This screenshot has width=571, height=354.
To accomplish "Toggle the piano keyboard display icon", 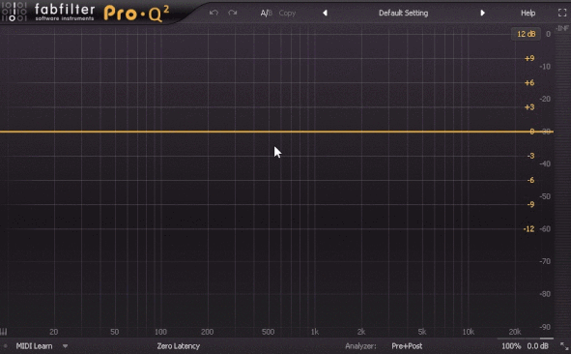I will 4,332.
